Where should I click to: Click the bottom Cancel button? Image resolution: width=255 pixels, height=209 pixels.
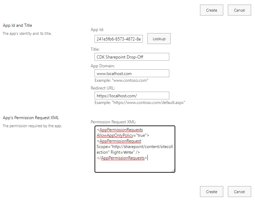coord(239,192)
